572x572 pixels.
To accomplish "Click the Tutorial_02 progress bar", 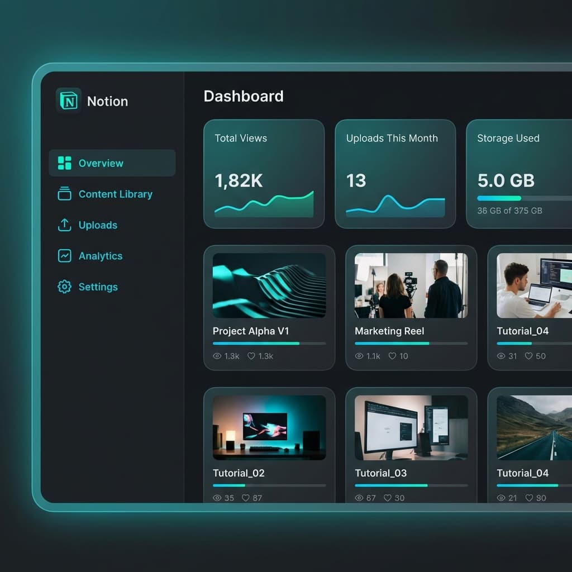I will tap(269, 485).
